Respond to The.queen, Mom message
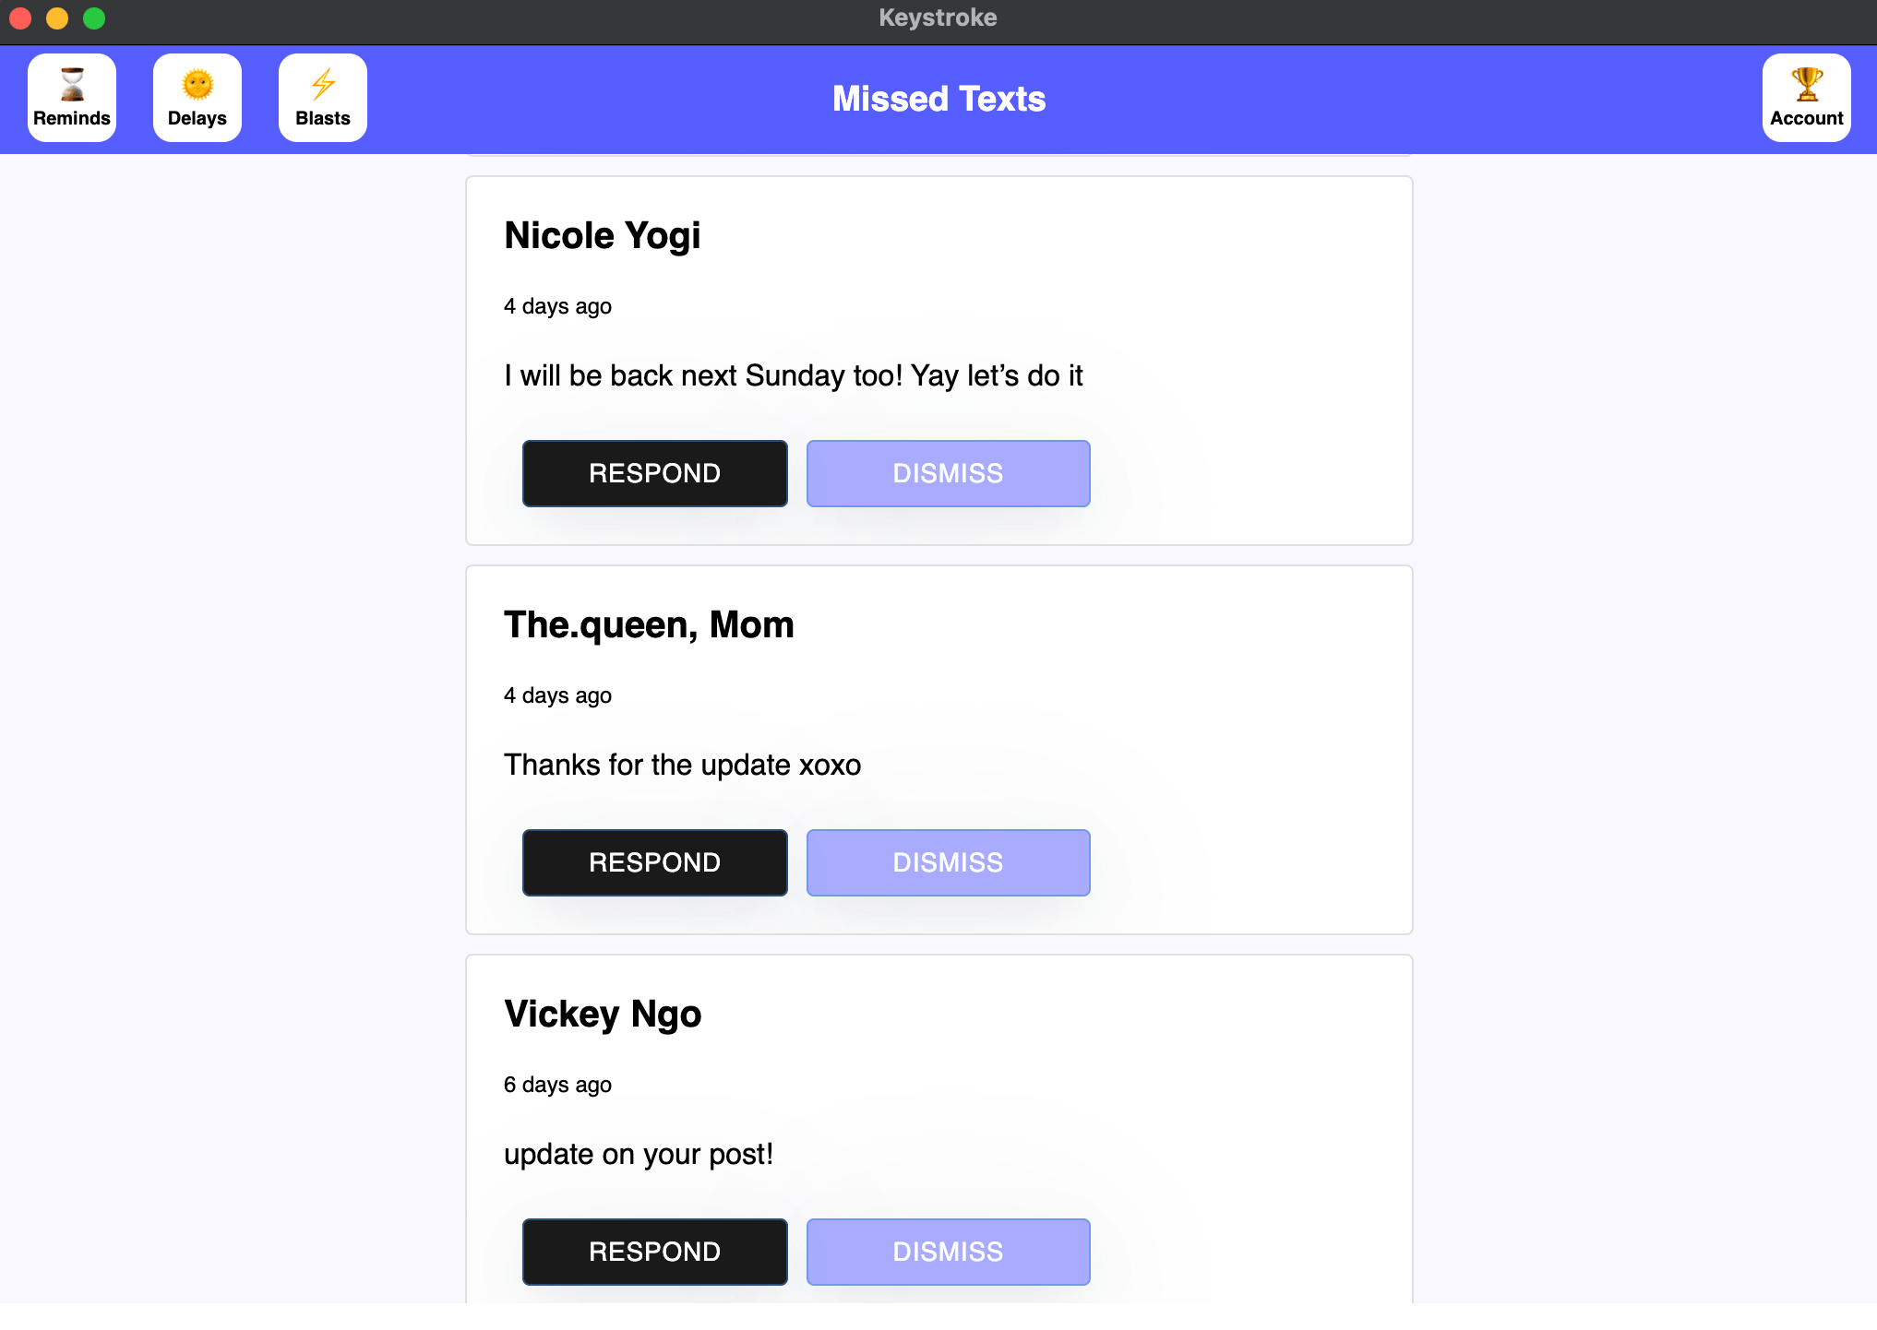The image size is (1877, 1330). pos(654,862)
